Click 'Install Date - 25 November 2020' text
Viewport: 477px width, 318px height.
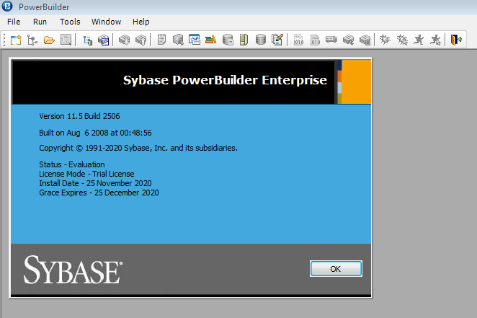click(x=95, y=183)
